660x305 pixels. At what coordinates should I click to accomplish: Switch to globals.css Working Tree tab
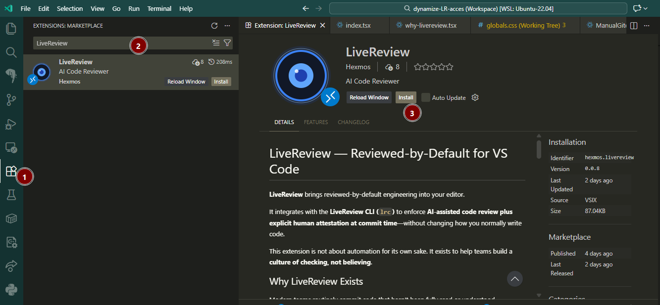[x=525, y=25]
